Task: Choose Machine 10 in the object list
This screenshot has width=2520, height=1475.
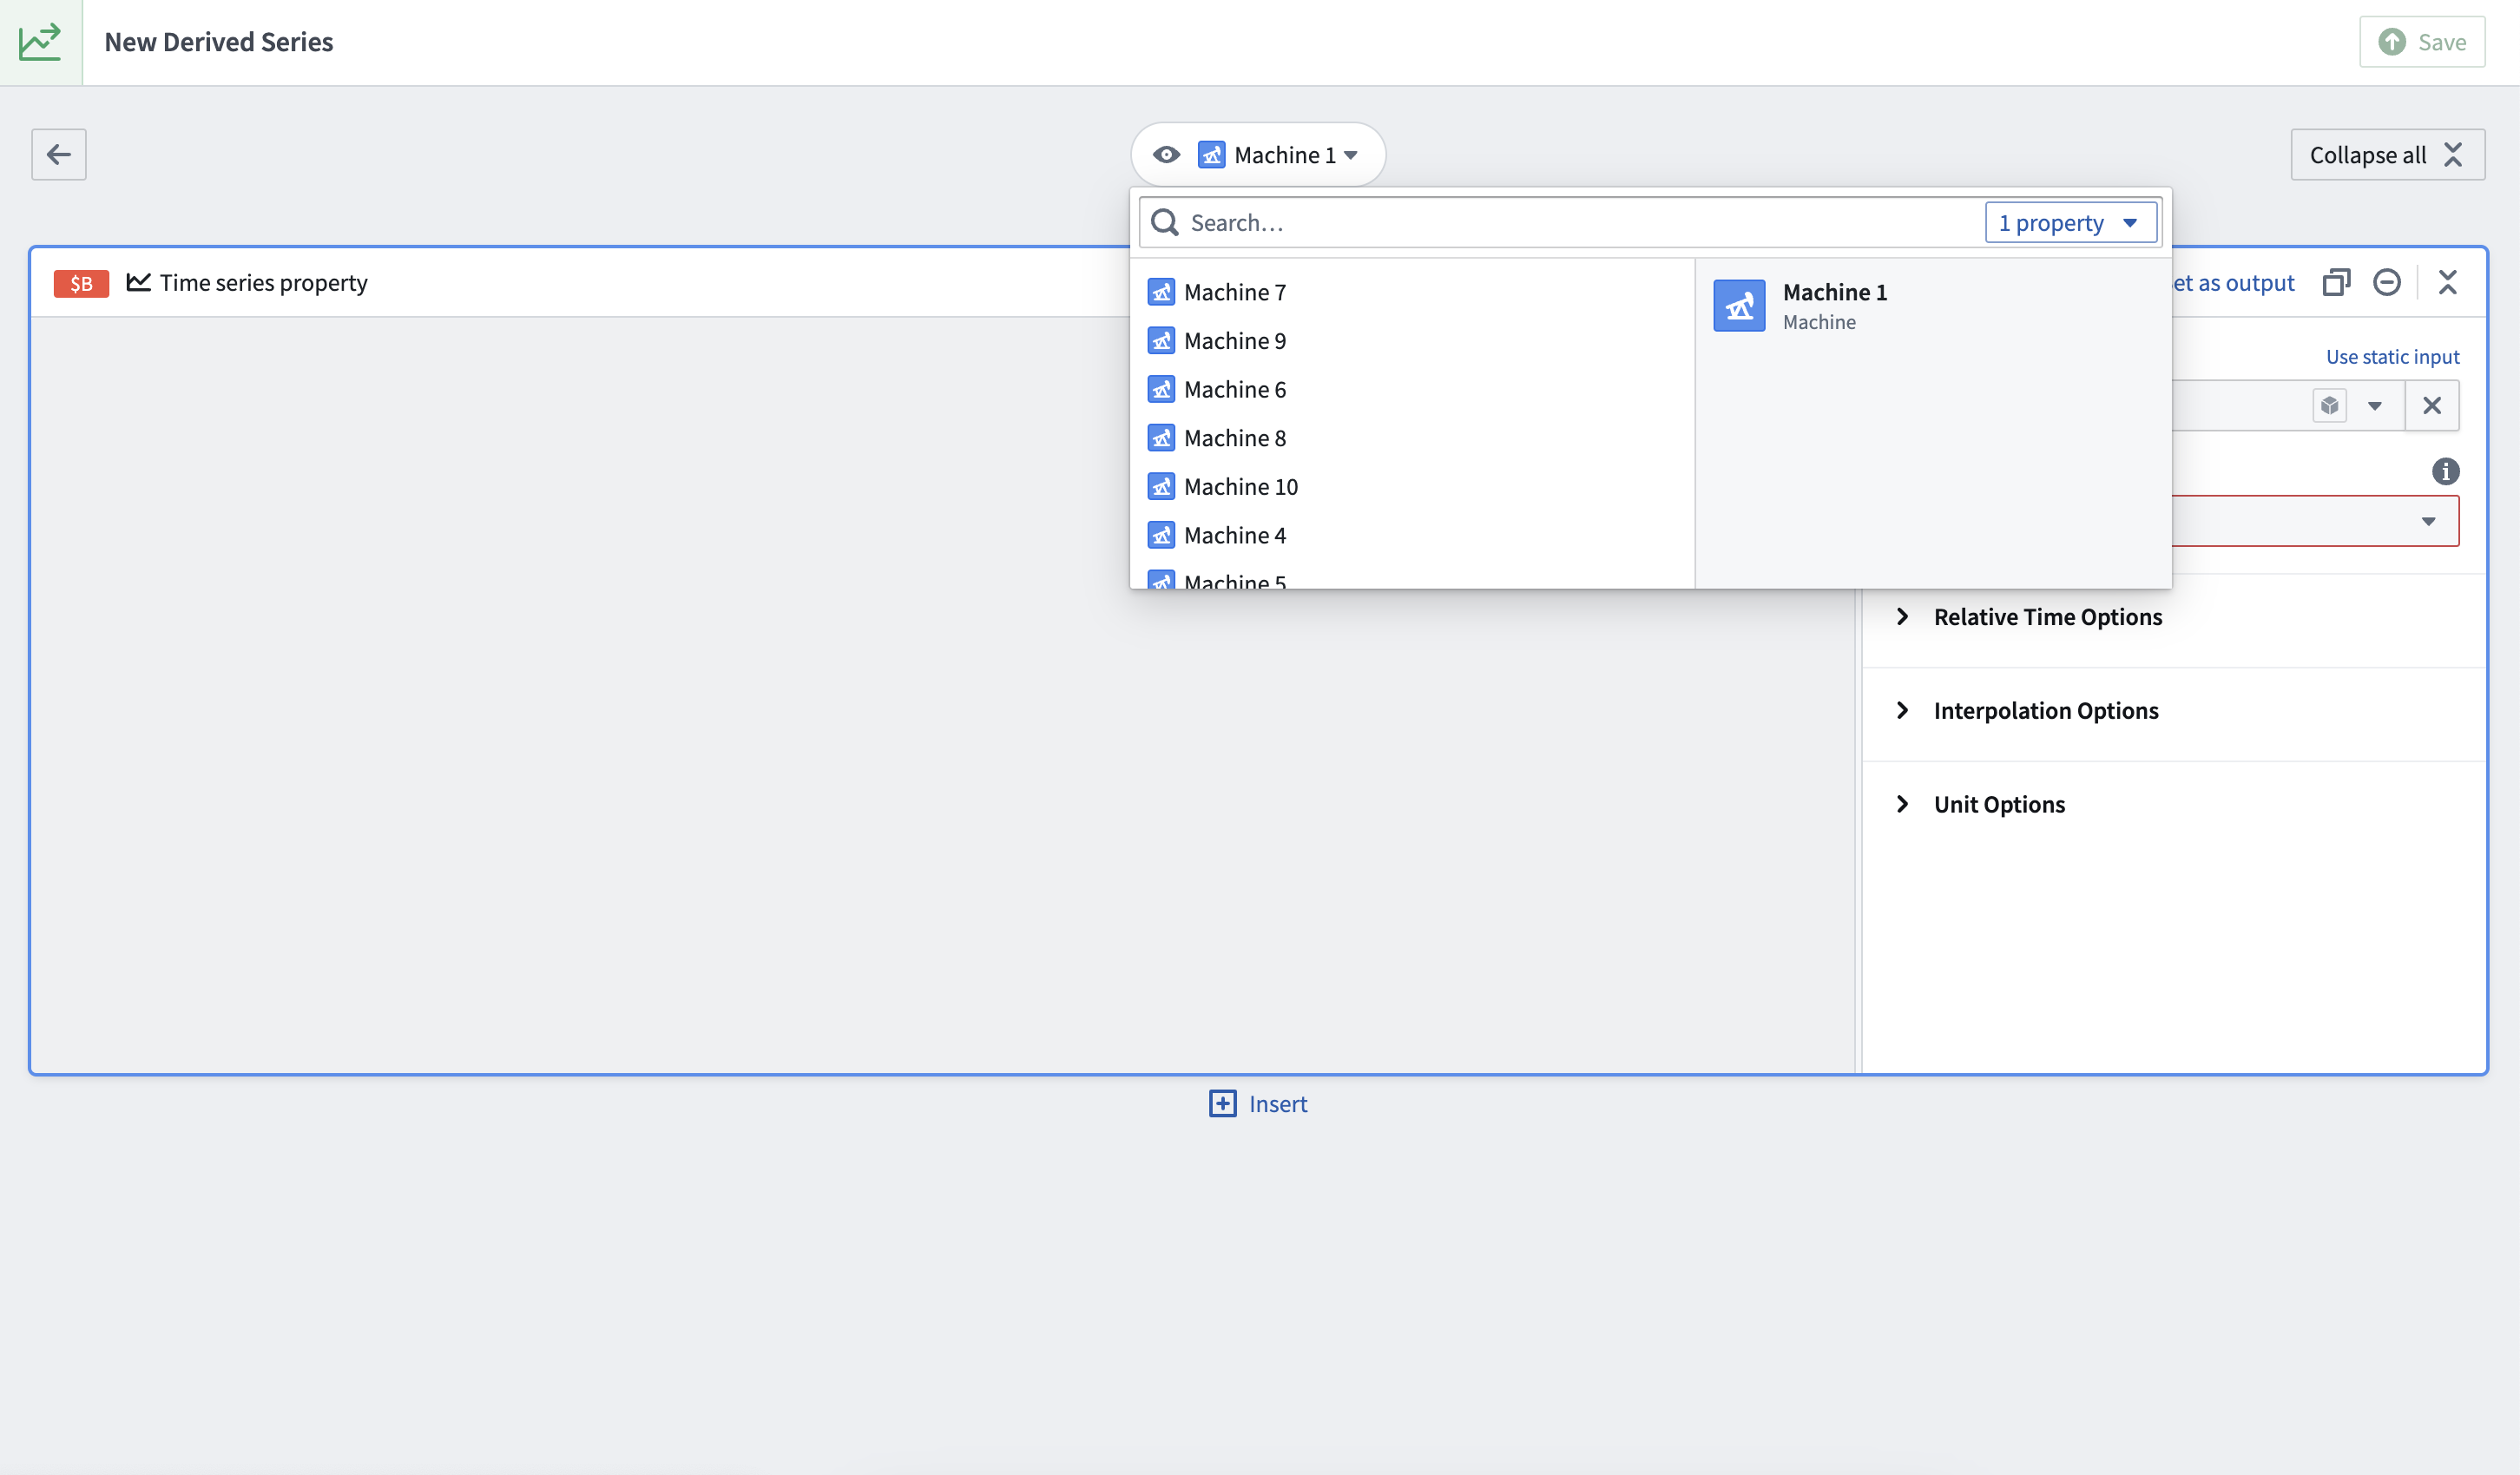Action: tap(1412, 487)
